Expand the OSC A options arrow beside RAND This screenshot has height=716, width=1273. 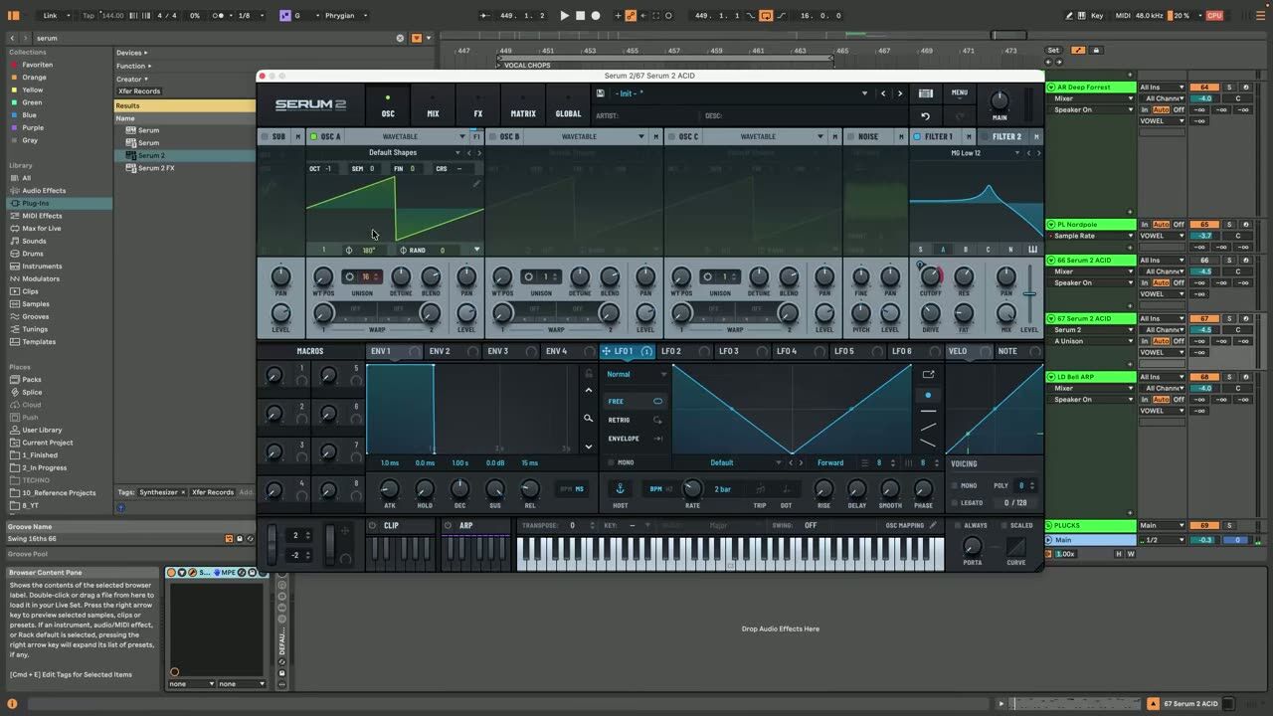[x=476, y=250]
